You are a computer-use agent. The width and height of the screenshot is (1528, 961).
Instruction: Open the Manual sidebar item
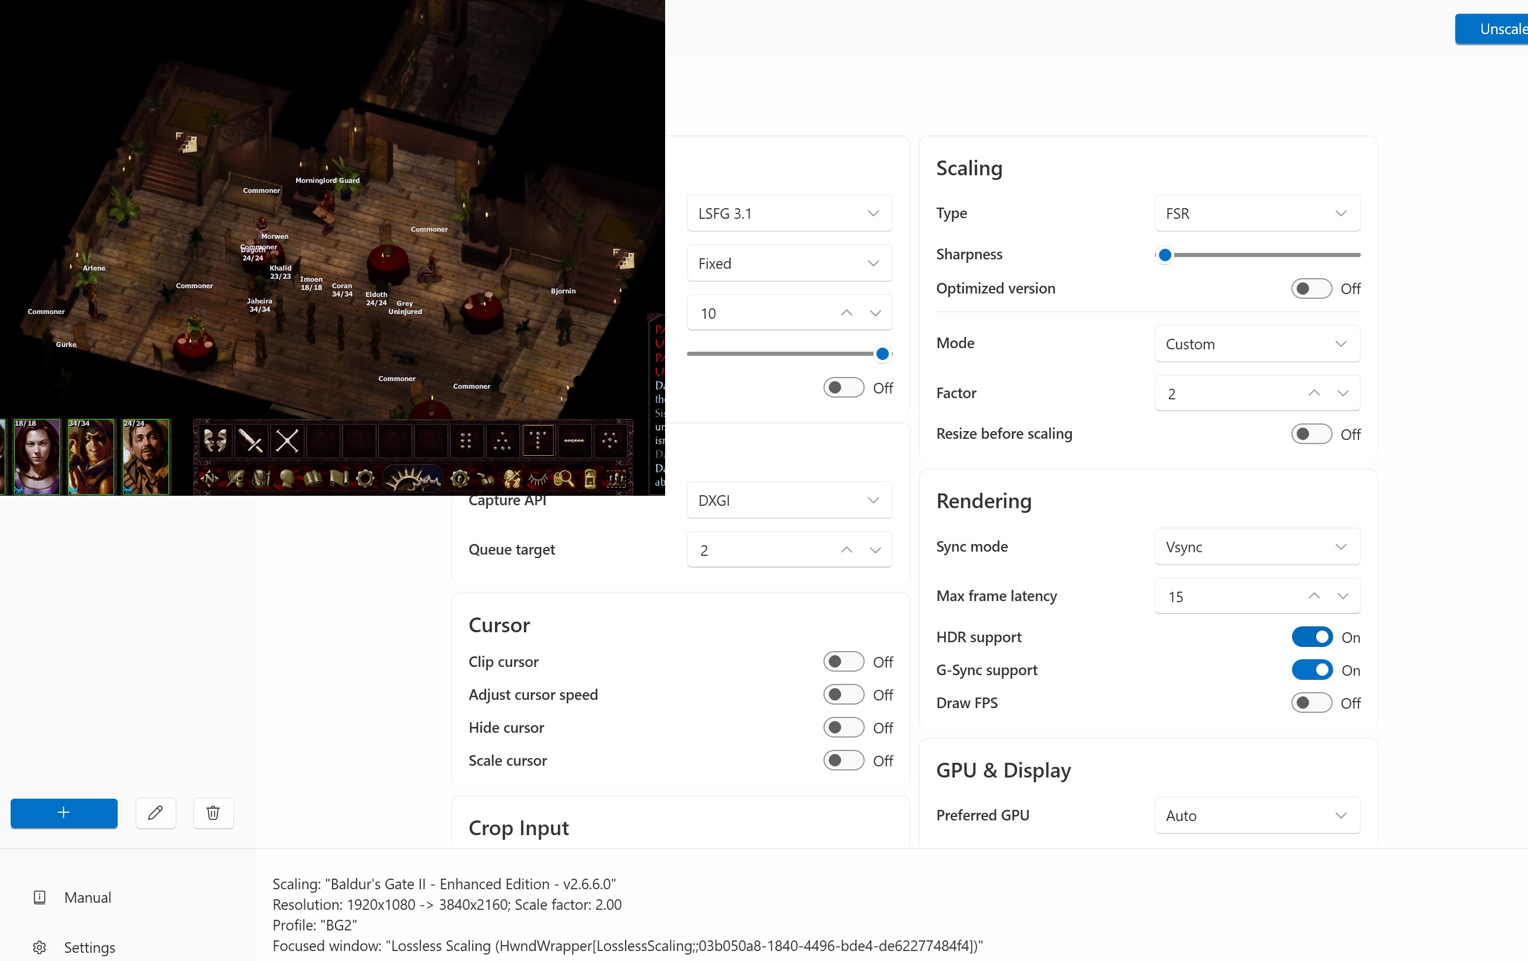click(x=88, y=897)
